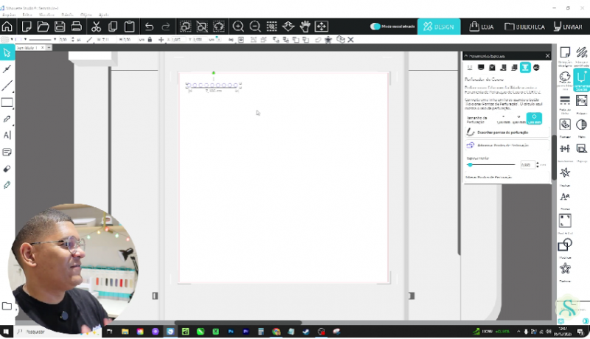The image size is (590, 339).
Task: Click the Zoom Selection icon
Action: (x=271, y=27)
